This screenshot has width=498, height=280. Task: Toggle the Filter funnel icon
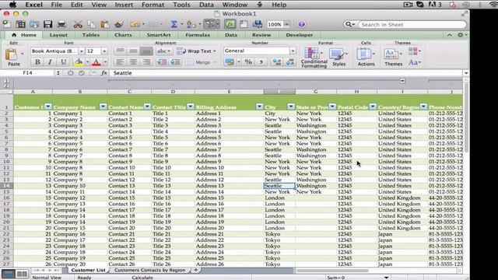tap(209, 24)
